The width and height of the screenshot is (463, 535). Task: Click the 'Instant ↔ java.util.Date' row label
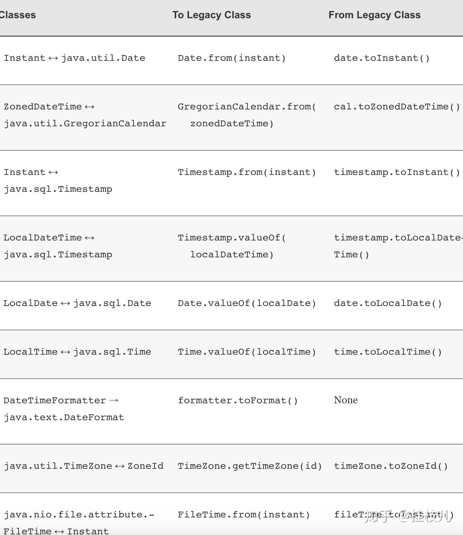click(x=74, y=58)
